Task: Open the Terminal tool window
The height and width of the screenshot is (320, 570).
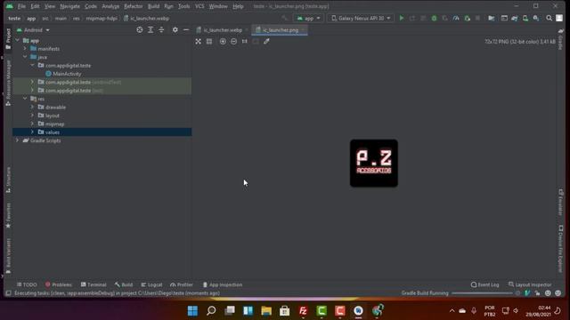Action: click(94, 284)
